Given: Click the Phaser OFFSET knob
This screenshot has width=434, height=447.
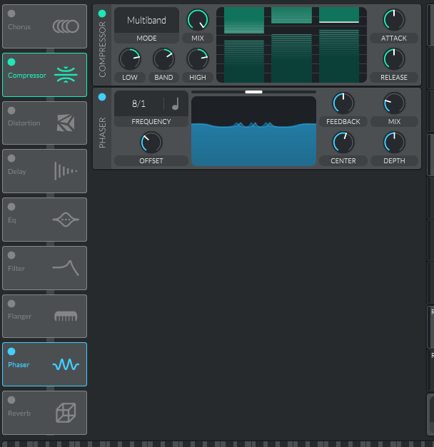Looking at the screenshot, I should (x=151, y=143).
